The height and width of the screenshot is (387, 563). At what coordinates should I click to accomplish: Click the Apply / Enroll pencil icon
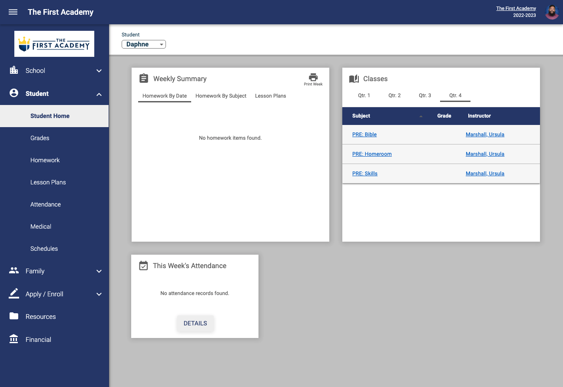[14, 293]
